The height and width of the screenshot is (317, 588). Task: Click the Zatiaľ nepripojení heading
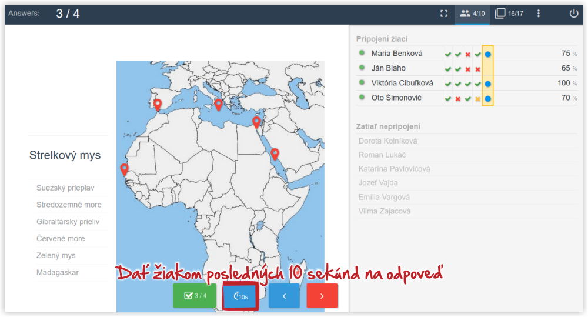coord(388,126)
